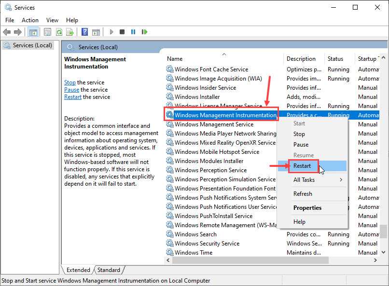Sort by the Status column header
This screenshot has height=286, width=389.
(x=339, y=59)
